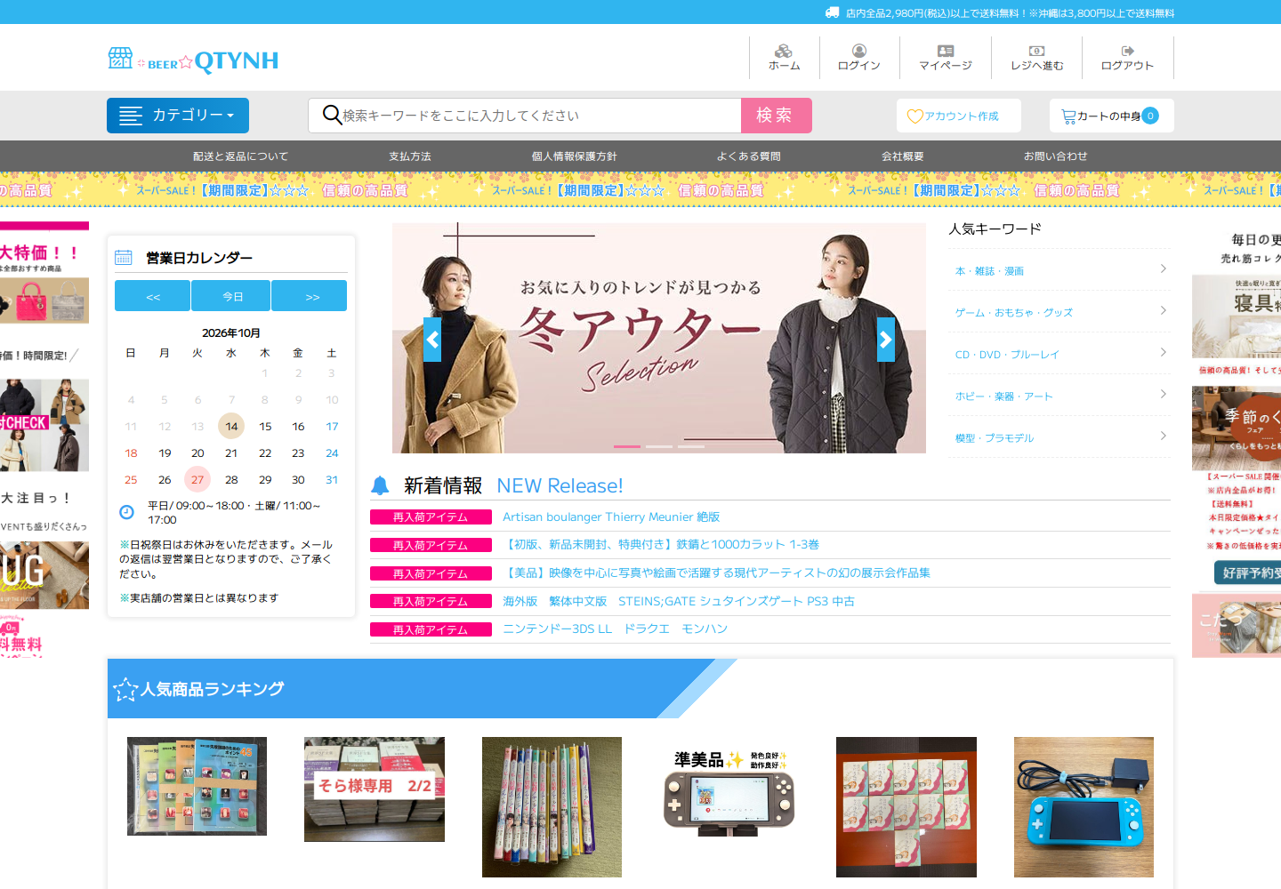Open 個人情報保護方針 menu item
Image resolution: width=1281 pixels, height=889 pixels.
click(x=575, y=156)
